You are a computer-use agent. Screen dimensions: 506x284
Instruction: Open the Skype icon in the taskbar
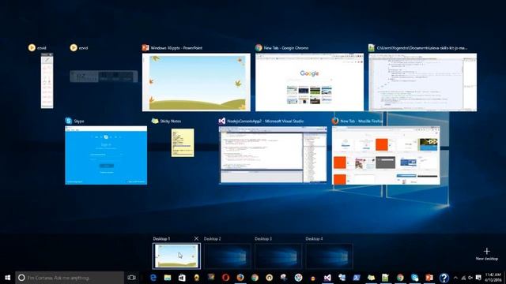pyautogui.click(x=414, y=278)
